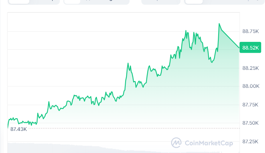265x153 pixels.
Task: Click the 88.00K y-axis label
Action: pyautogui.click(x=250, y=86)
